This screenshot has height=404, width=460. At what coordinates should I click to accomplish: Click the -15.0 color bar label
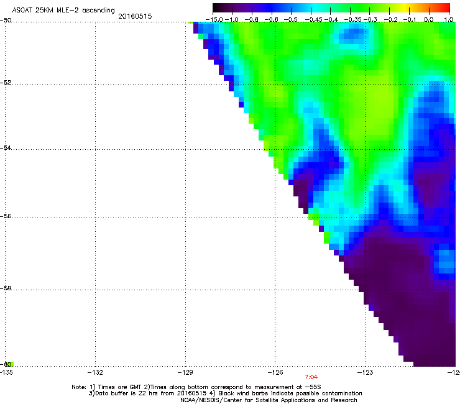click(x=214, y=20)
